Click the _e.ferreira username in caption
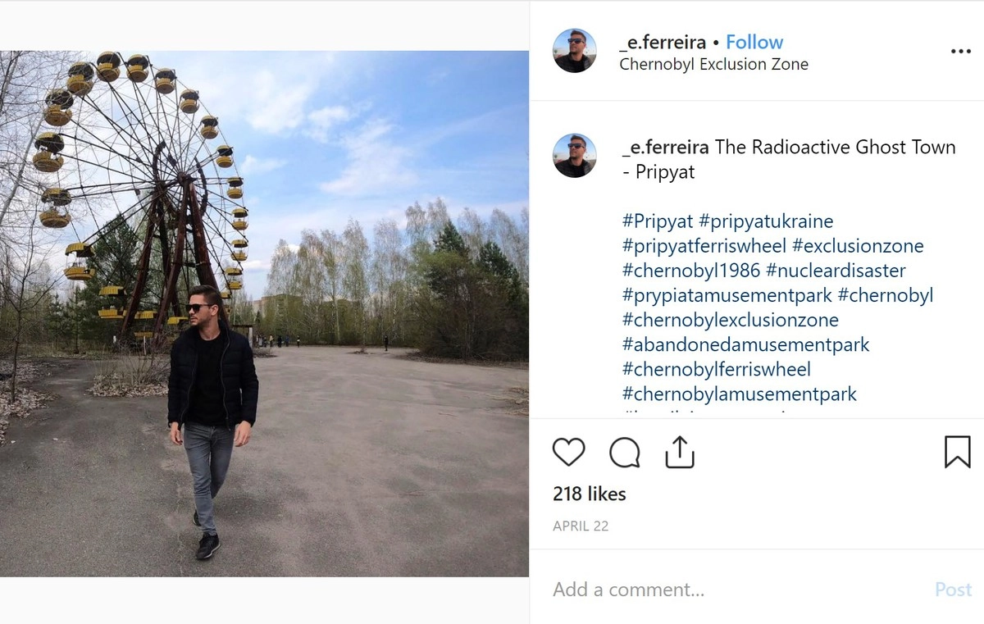This screenshot has width=984, height=624. (x=665, y=148)
